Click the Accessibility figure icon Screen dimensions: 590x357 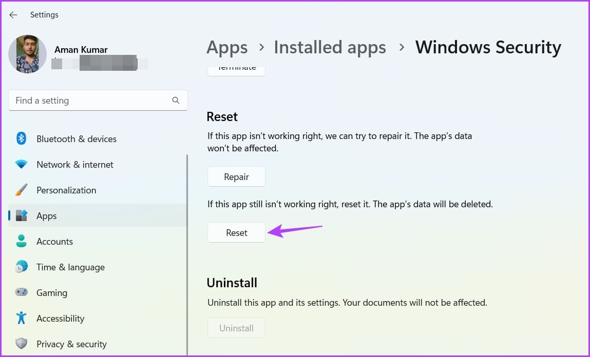pos(22,318)
